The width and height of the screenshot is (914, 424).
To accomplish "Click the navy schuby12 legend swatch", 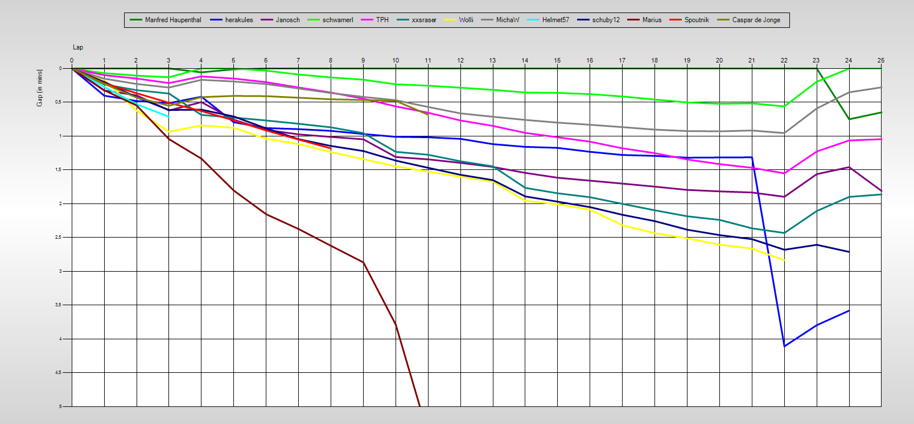I will tap(584, 20).
